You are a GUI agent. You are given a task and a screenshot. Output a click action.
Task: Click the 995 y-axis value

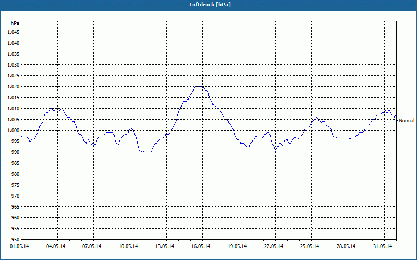pyautogui.click(x=16, y=141)
